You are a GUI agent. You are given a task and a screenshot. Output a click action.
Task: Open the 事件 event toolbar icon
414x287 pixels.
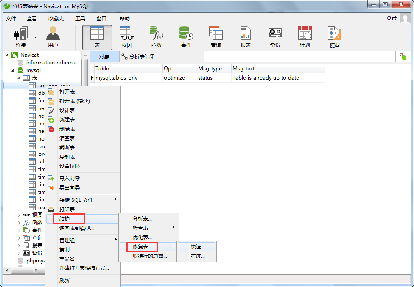[186, 37]
